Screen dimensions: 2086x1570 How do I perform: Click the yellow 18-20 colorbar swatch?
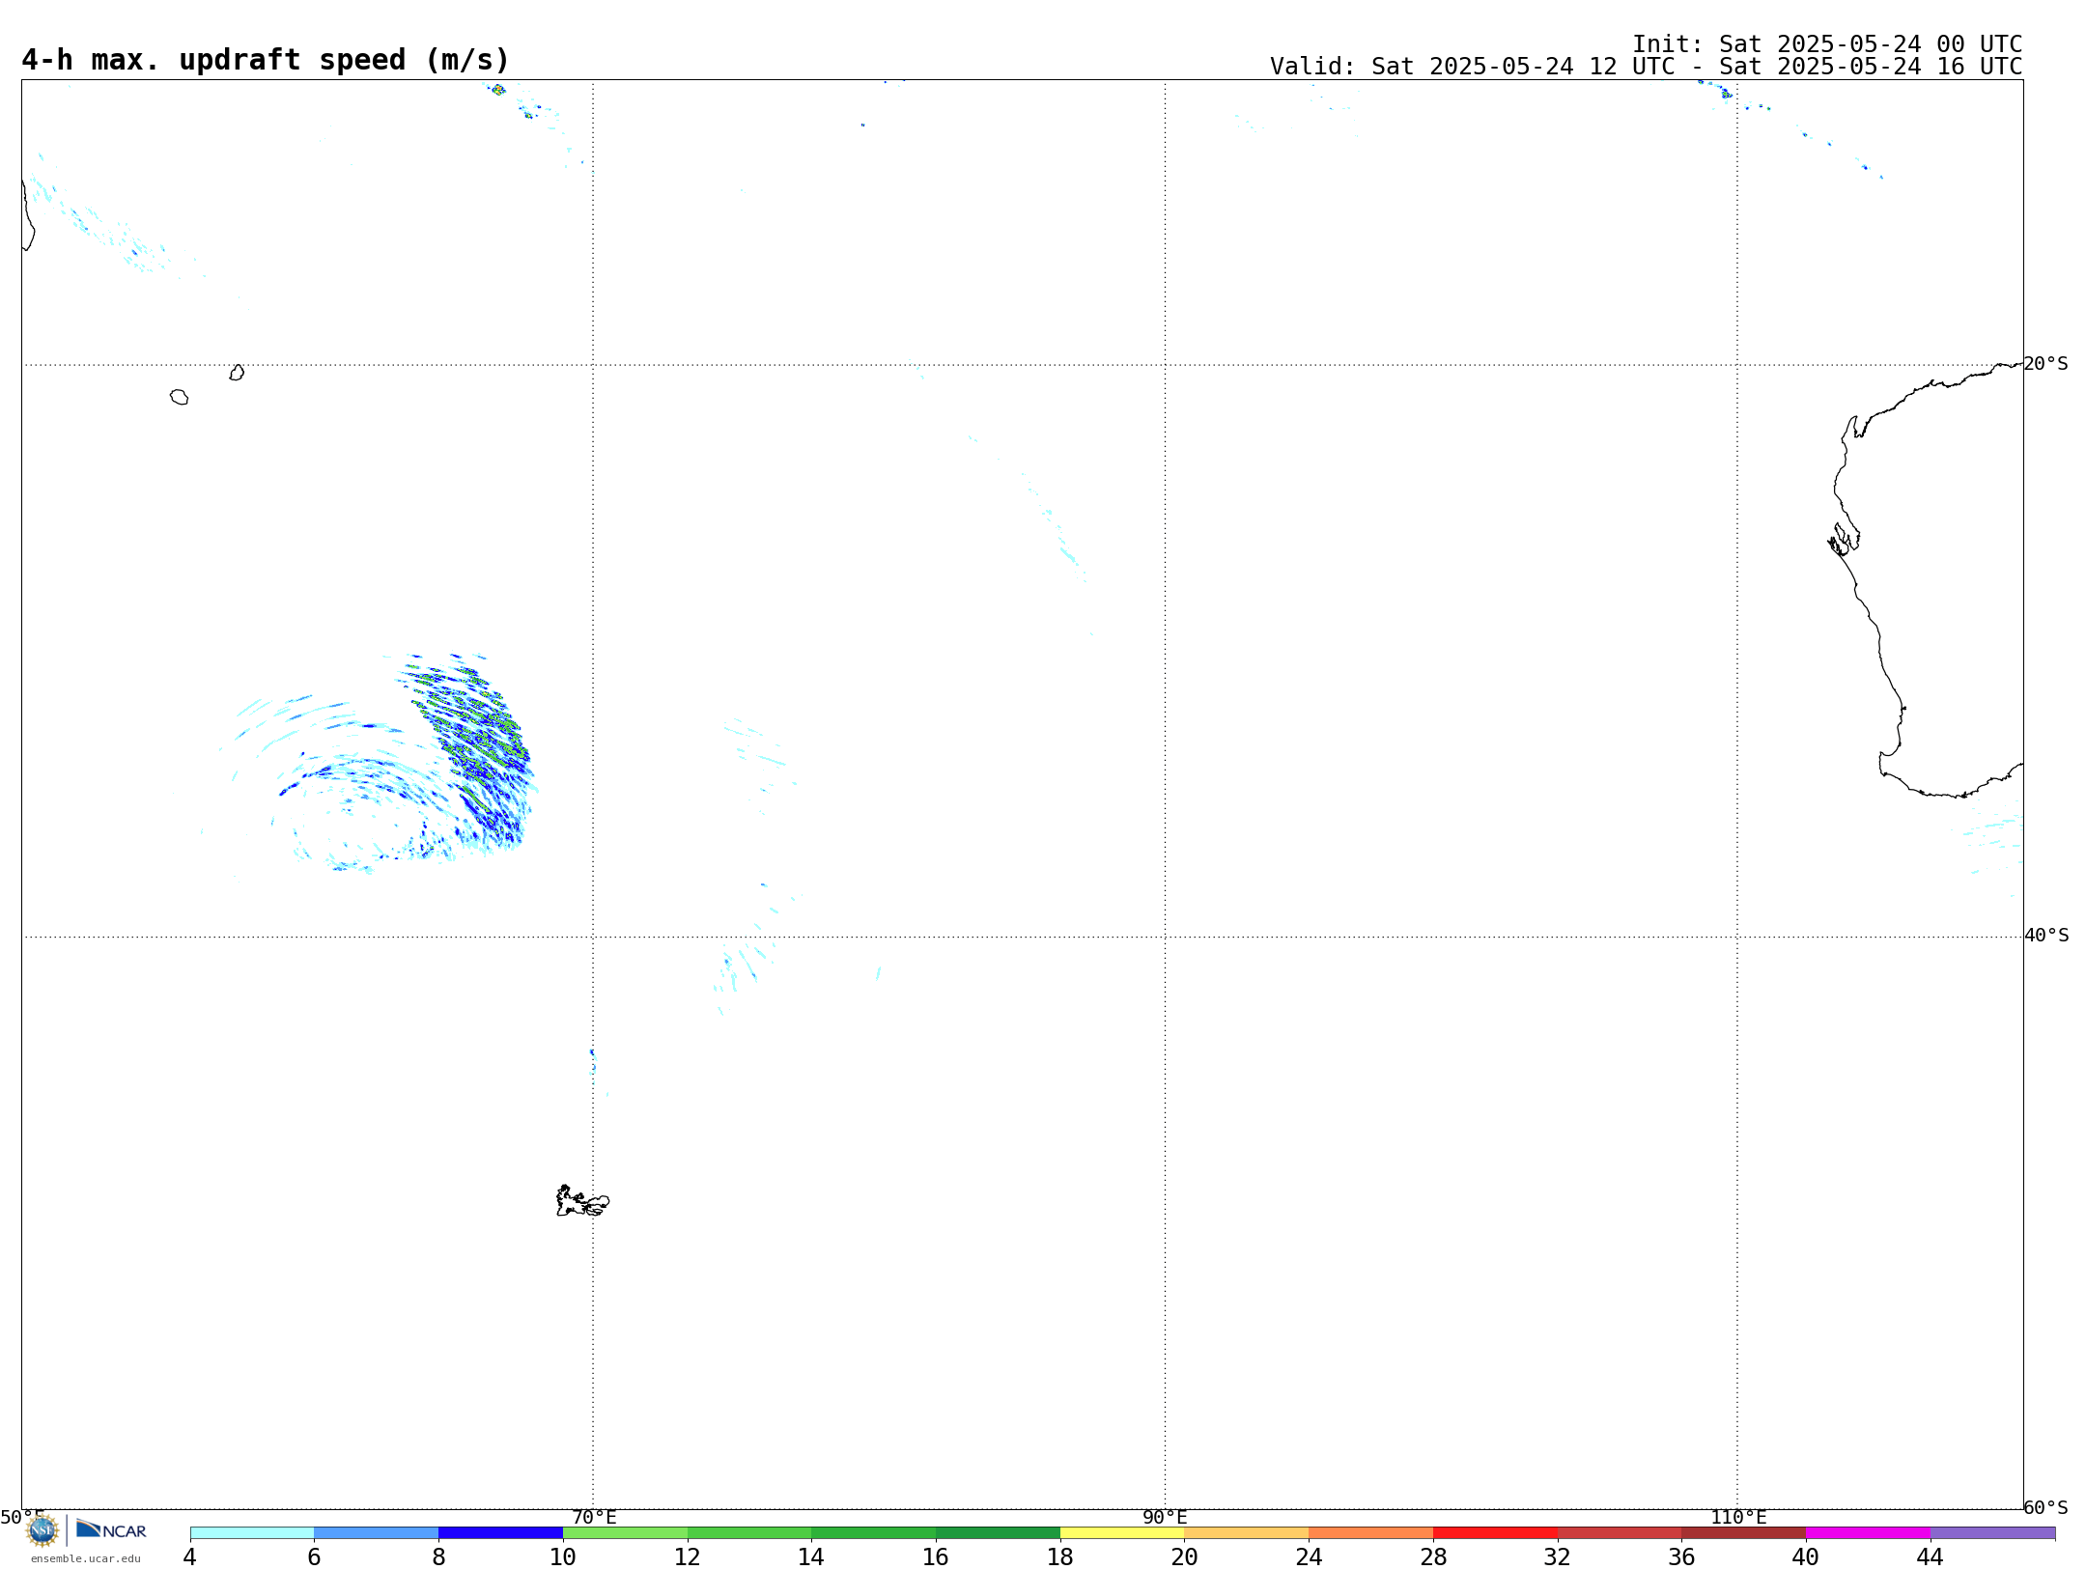[1122, 1533]
